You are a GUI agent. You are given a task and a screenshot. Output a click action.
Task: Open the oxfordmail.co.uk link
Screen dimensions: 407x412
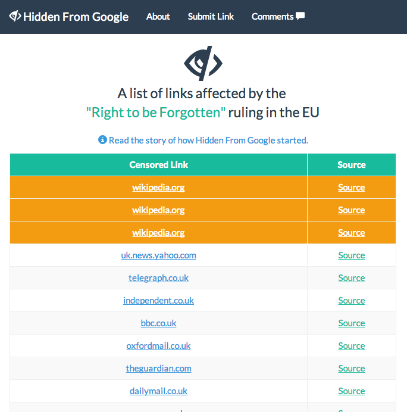(x=159, y=346)
